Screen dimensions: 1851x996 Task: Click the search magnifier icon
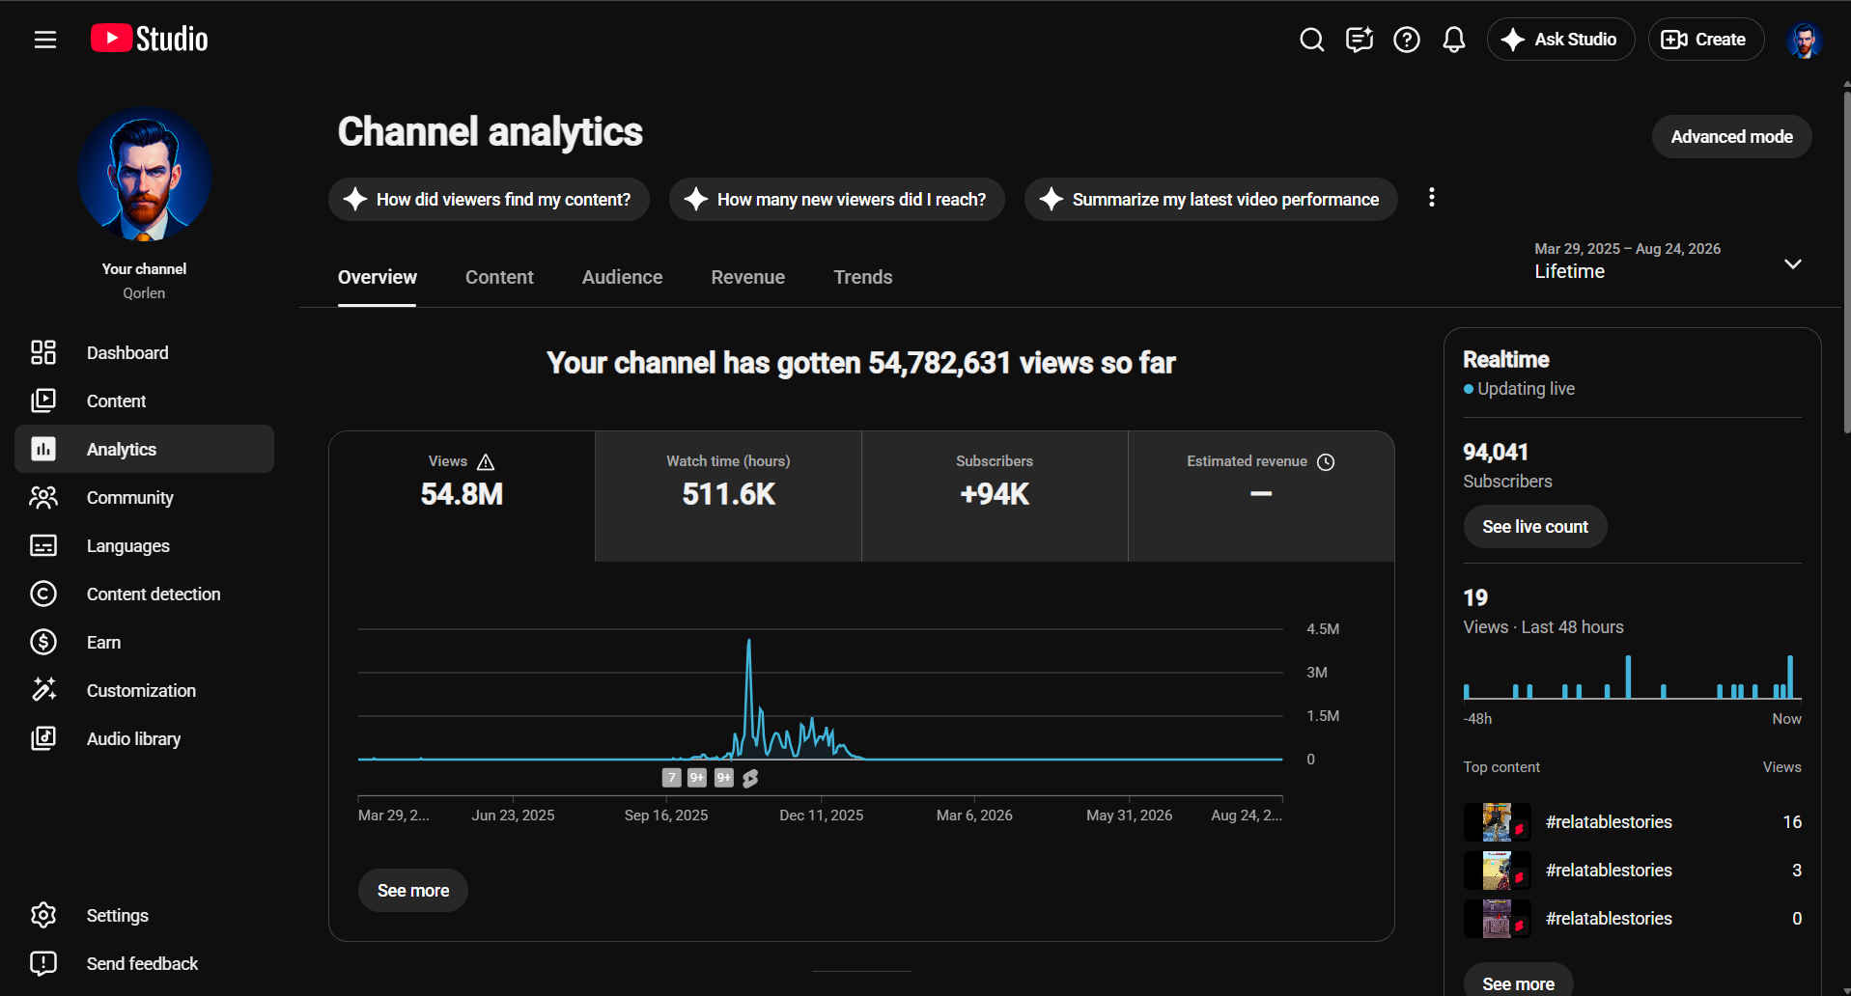pos(1311,40)
